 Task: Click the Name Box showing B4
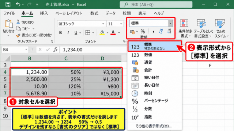15,49
